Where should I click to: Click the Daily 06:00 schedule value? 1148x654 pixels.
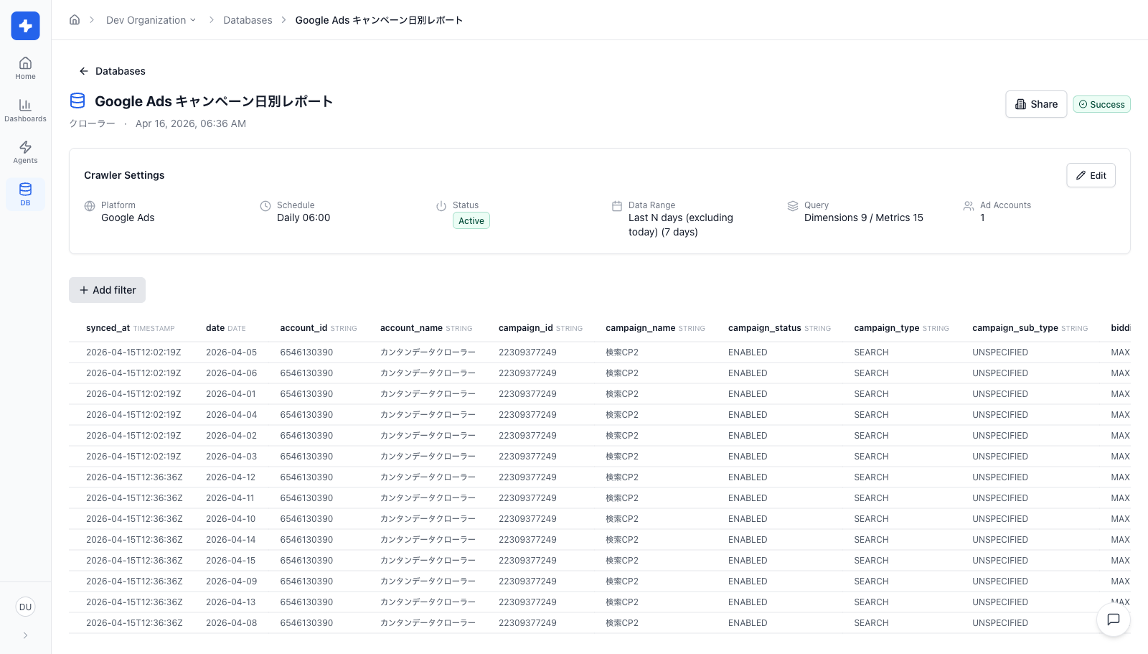coord(304,218)
